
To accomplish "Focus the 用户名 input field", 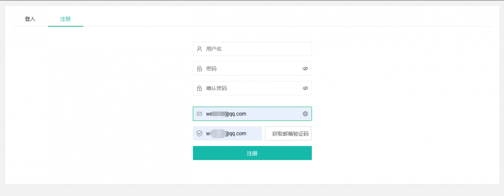I will tap(252, 49).
